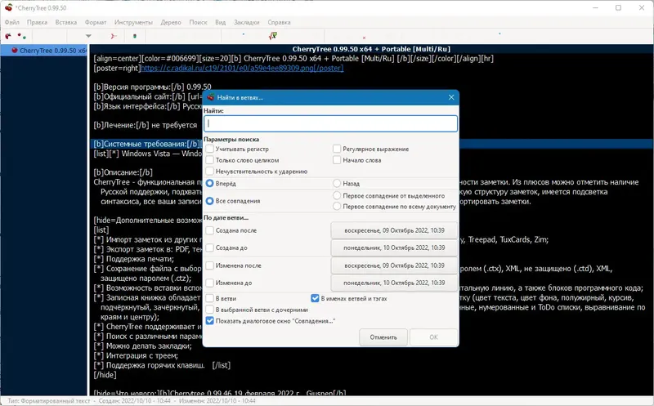The image size is (654, 406).
Task: Choose 'Первое совпадение от выделенного'
Action: [x=337, y=195]
